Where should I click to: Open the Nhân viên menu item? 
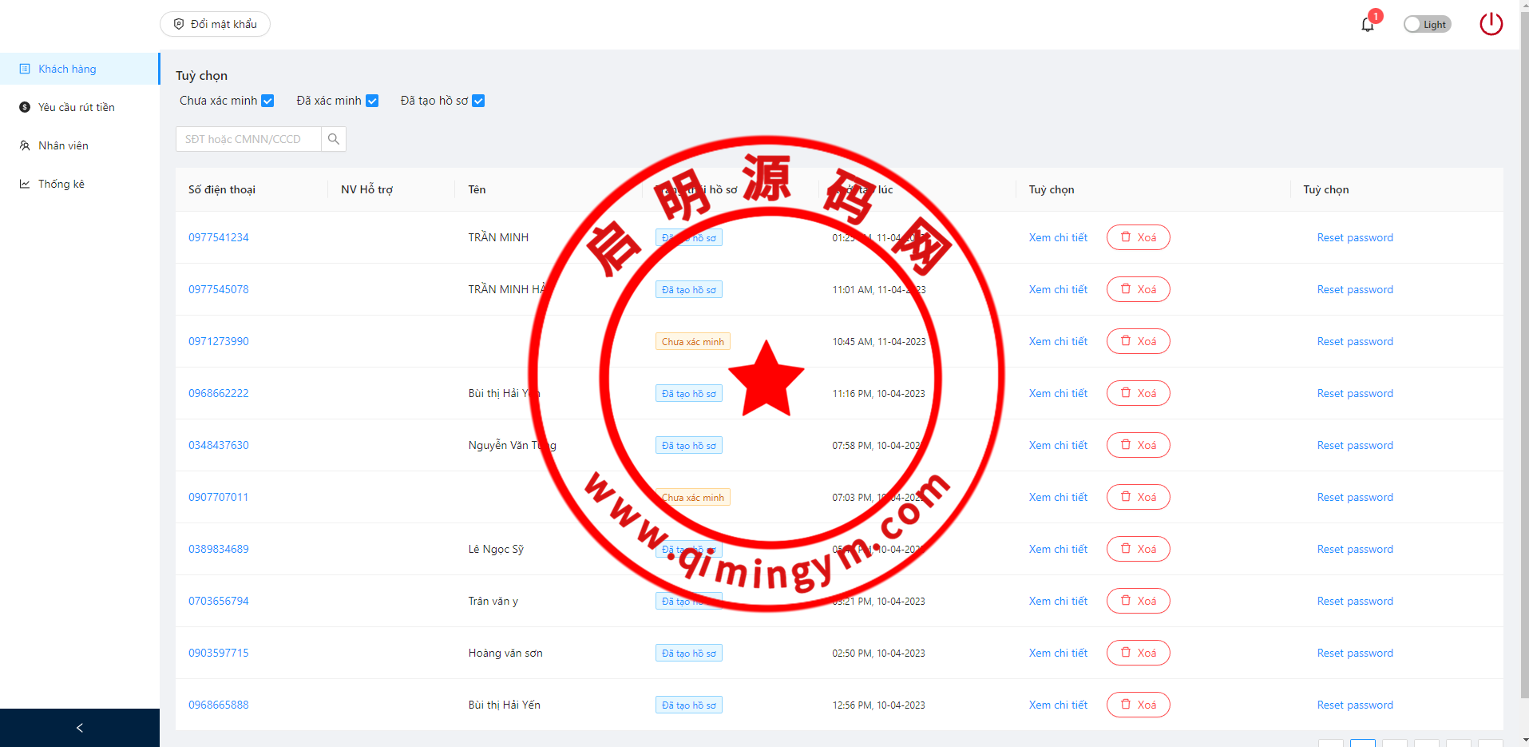63,145
